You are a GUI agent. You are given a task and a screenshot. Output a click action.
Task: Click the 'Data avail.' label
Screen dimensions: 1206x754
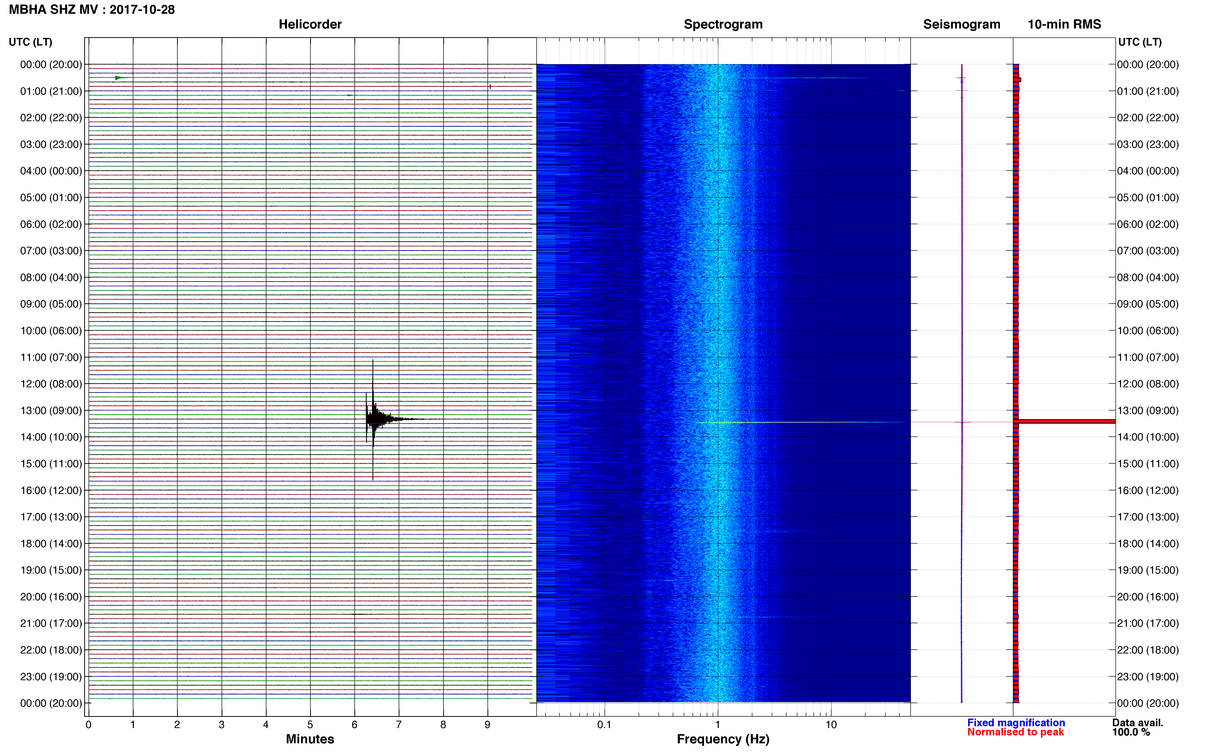[1138, 723]
